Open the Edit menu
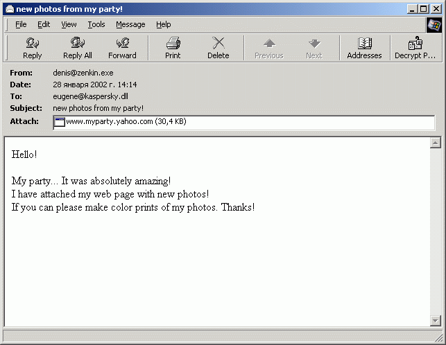The height and width of the screenshot is (345, 446). (44, 24)
